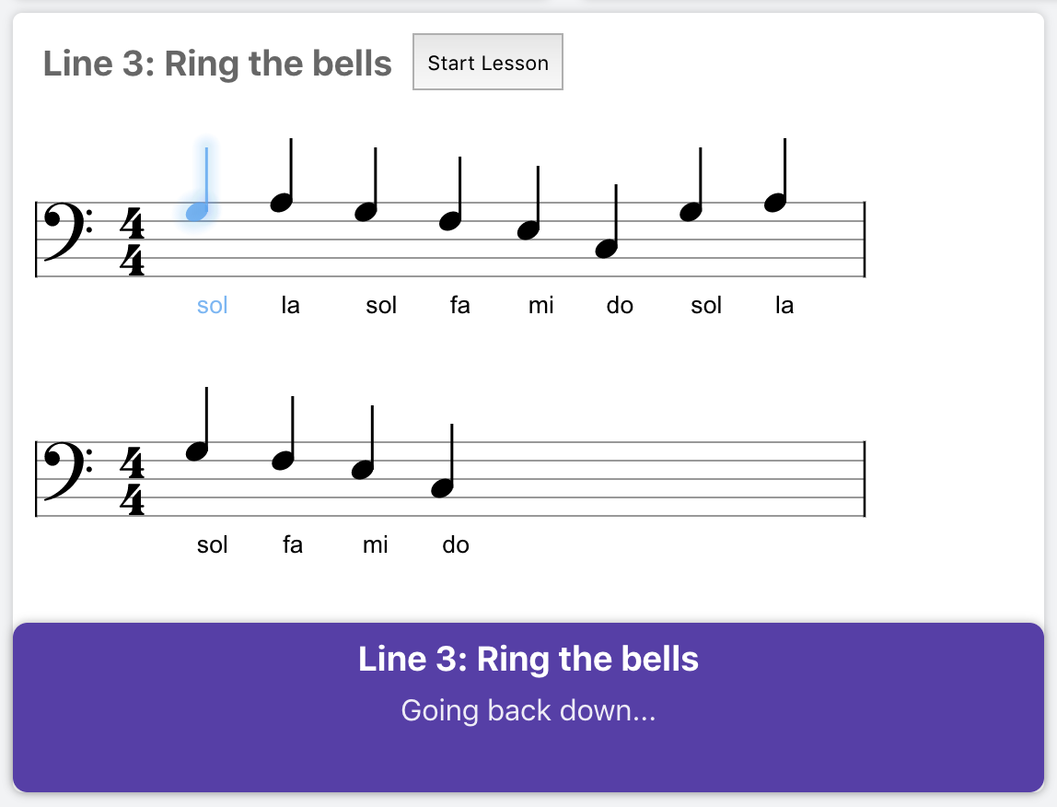Screen dimensions: 1057x807
Task: Click the top staff 4/4 time signature
Action: click(133, 241)
